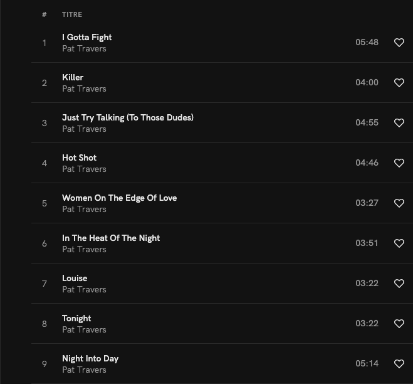Image resolution: width=413 pixels, height=384 pixels.
Task: Like In The Heat Of The Night
Action: (x=399, y=243)
